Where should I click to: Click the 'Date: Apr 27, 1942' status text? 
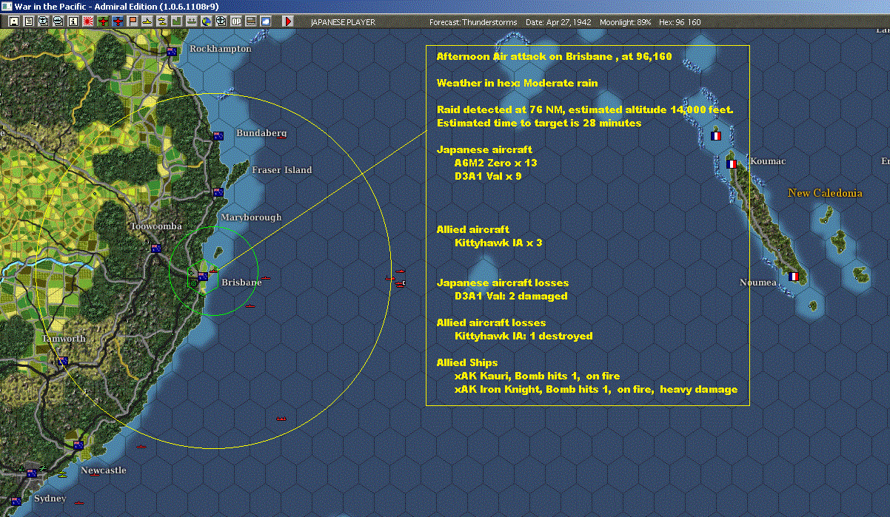(x=558, y=22)
